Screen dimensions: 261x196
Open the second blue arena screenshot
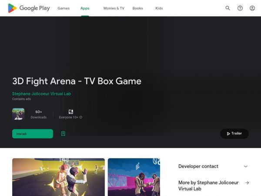click(134, 177)
